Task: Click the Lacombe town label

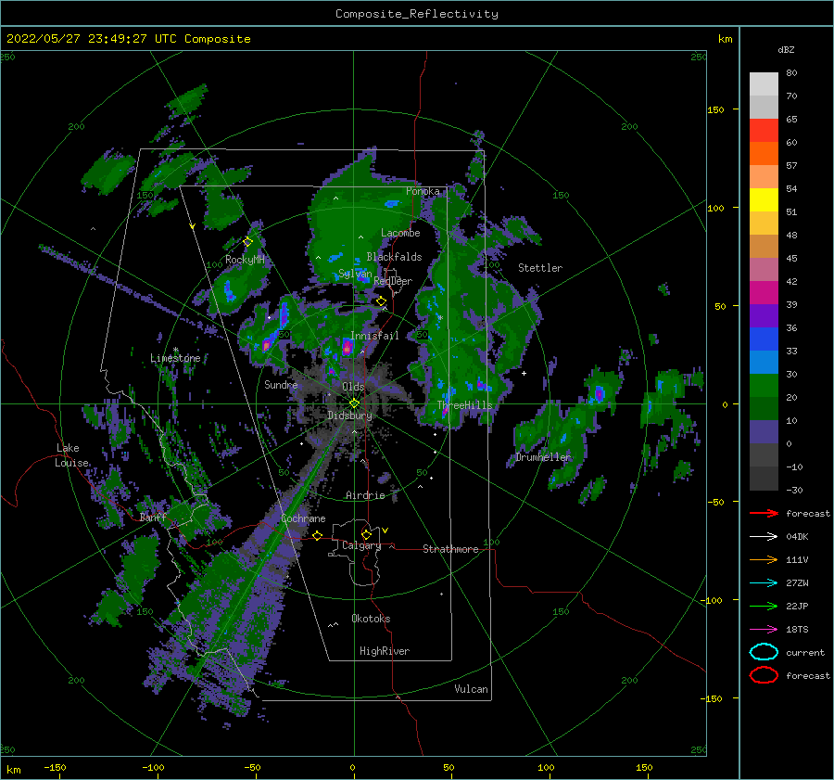Action: coord(400,233)
